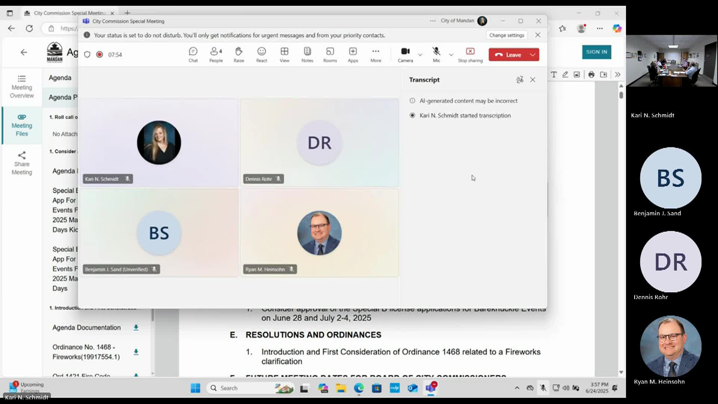This screenshot has height=404, width=718.
Task: Open Outlook from taskbar
Action: pyautogui.click(x=412, y=388)
